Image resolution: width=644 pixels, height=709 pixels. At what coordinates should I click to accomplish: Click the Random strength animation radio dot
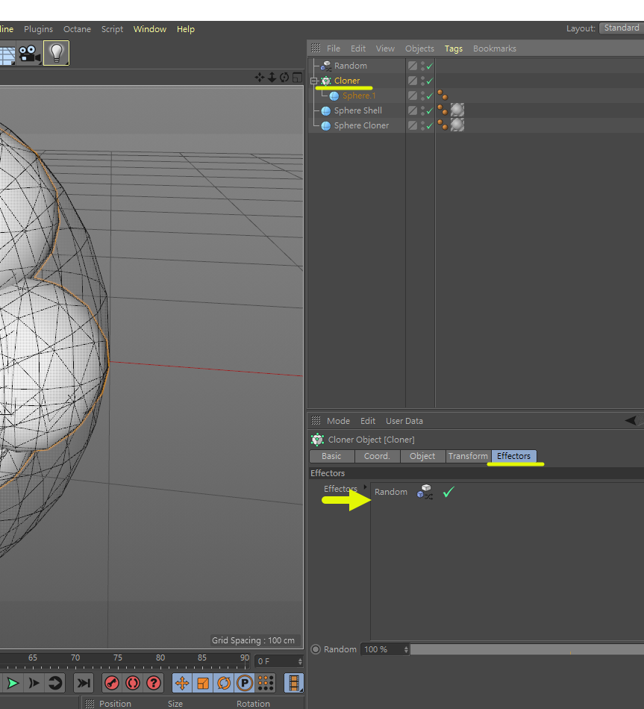click(316, 649)
